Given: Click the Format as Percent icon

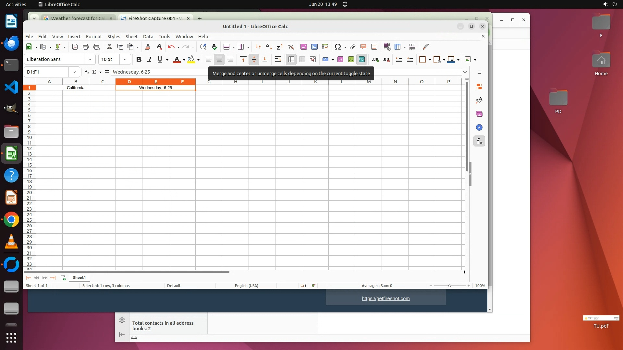Looking at the screenshot, I should point(340,59).
